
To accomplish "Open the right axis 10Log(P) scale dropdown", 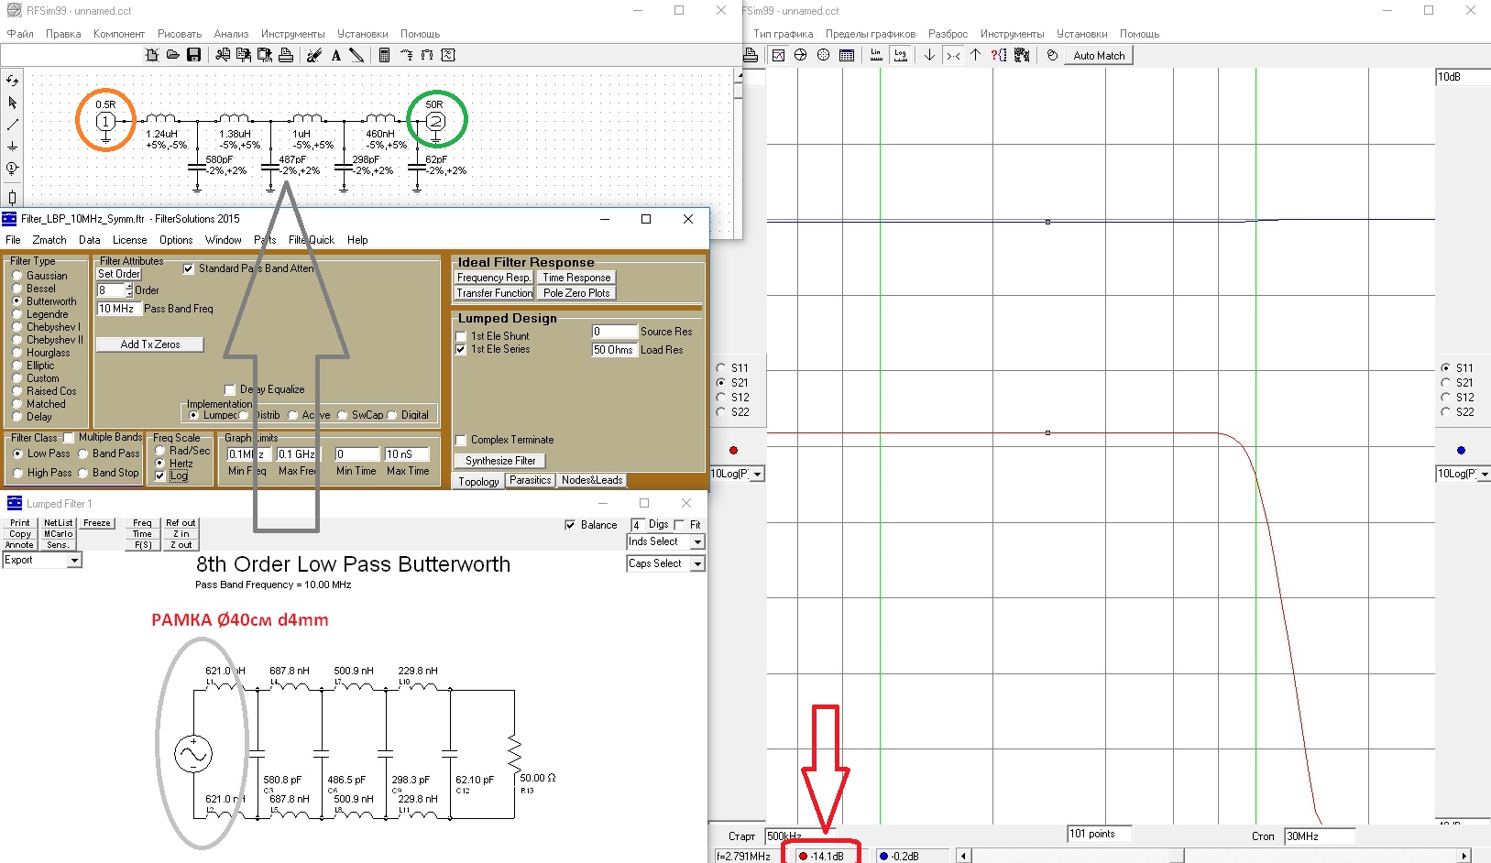I will coord(1484,474).
